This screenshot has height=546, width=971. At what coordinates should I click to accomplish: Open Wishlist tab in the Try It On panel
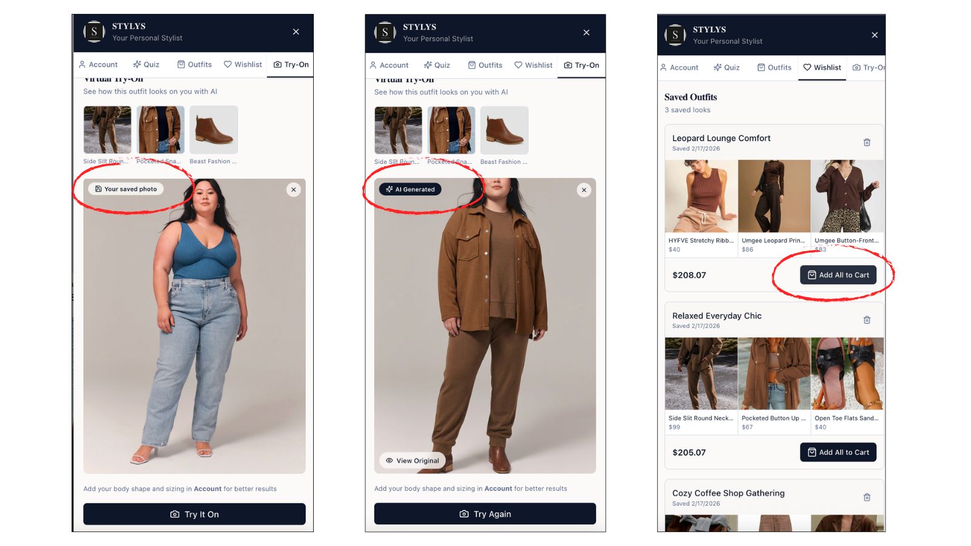pos(243,64)
